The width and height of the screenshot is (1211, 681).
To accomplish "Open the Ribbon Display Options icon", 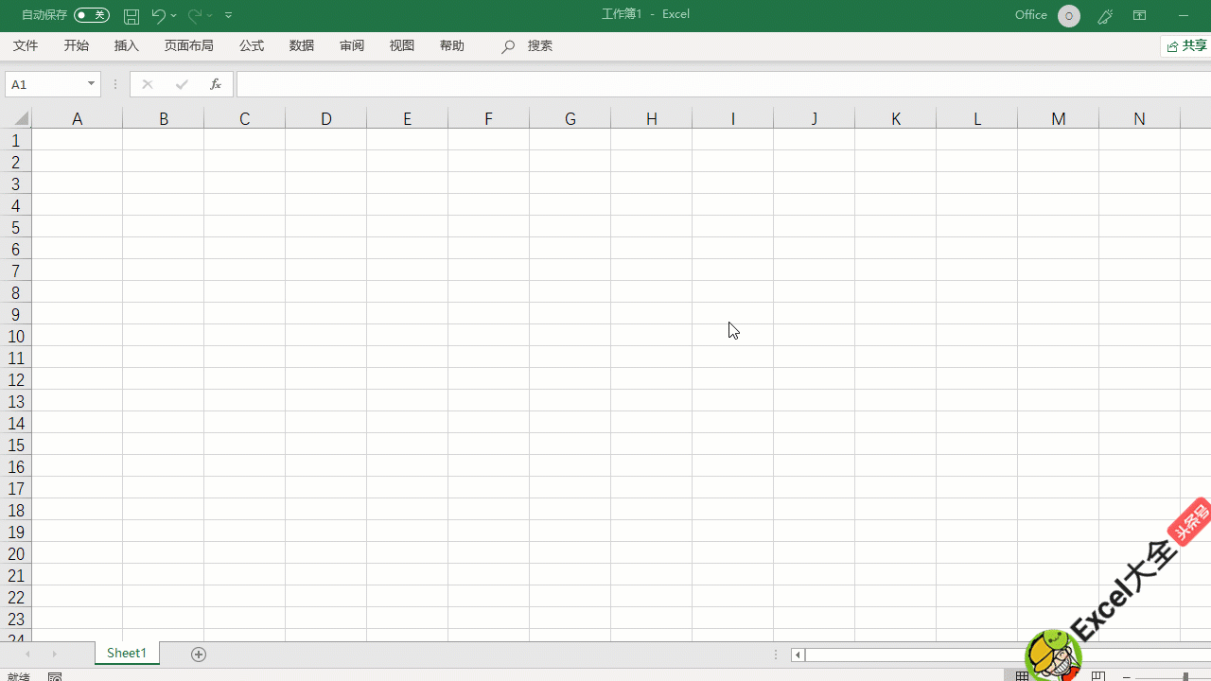I will [x=1140, y=15].
